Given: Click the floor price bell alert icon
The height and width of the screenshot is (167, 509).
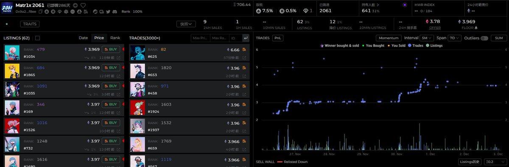Looking at the screenshot, I should tap(476, 28).
